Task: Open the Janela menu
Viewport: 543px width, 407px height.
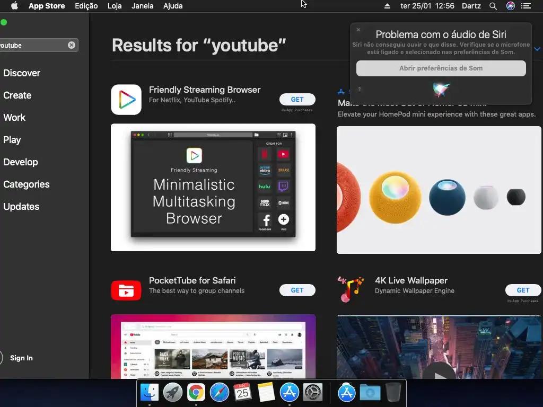Action: pos(142,6)
